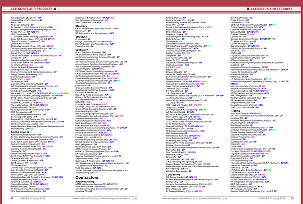Select the 'TshwaneAir' entry
Image resolution: width=303 pixels, height=204 pixels.
[174, 157]
